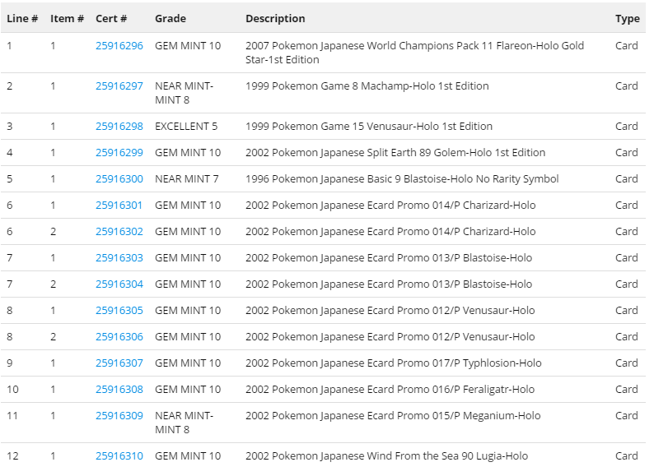Click line number 10 cell
Image resolution: width=654 pixels, height=476 pixels.
click(12, 390)
